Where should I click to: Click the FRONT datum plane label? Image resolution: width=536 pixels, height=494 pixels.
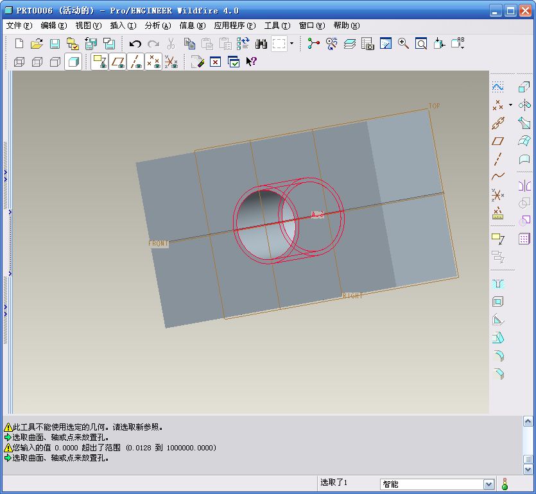tap(159, 243)
